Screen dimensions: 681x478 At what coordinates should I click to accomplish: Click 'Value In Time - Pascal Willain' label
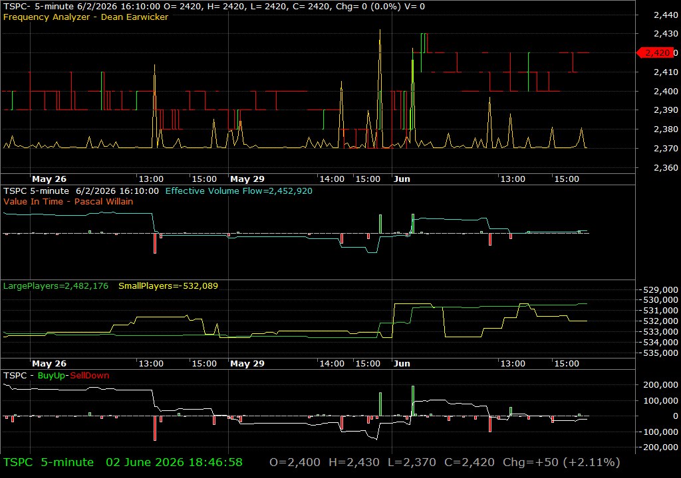[x=68, y=201]
